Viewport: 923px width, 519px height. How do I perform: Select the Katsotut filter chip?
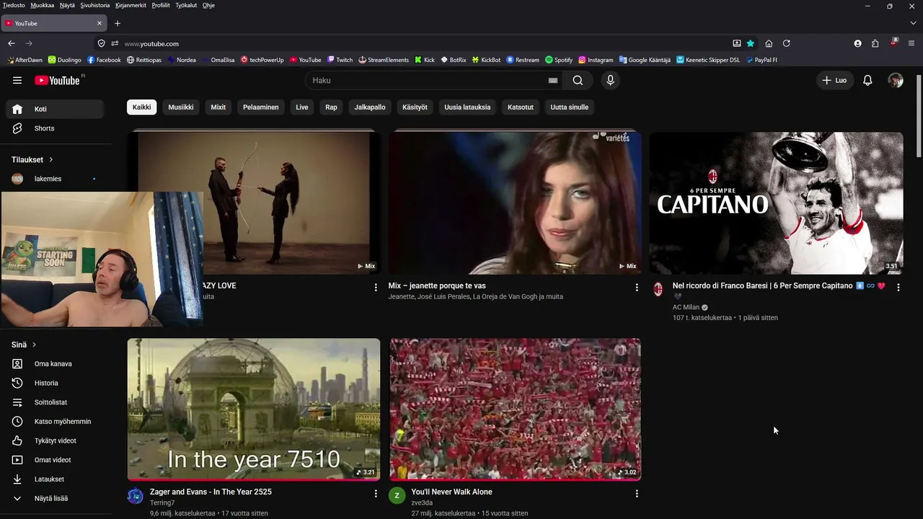click(x=521, y=107)
